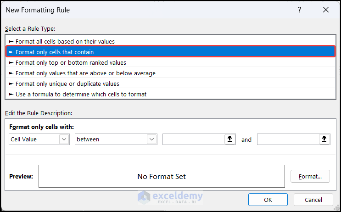Screen dimensions: 341x212
Task: Open the Cell Value dropdown
Action: [64, 139]
